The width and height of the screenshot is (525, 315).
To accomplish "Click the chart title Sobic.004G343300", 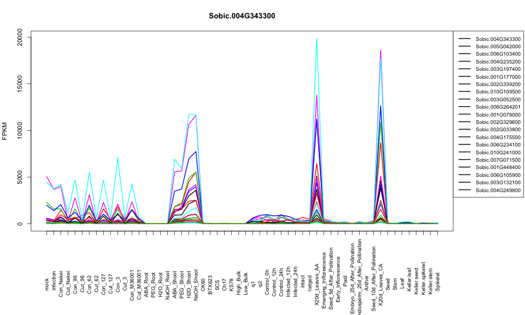I will tap(241, 16).
